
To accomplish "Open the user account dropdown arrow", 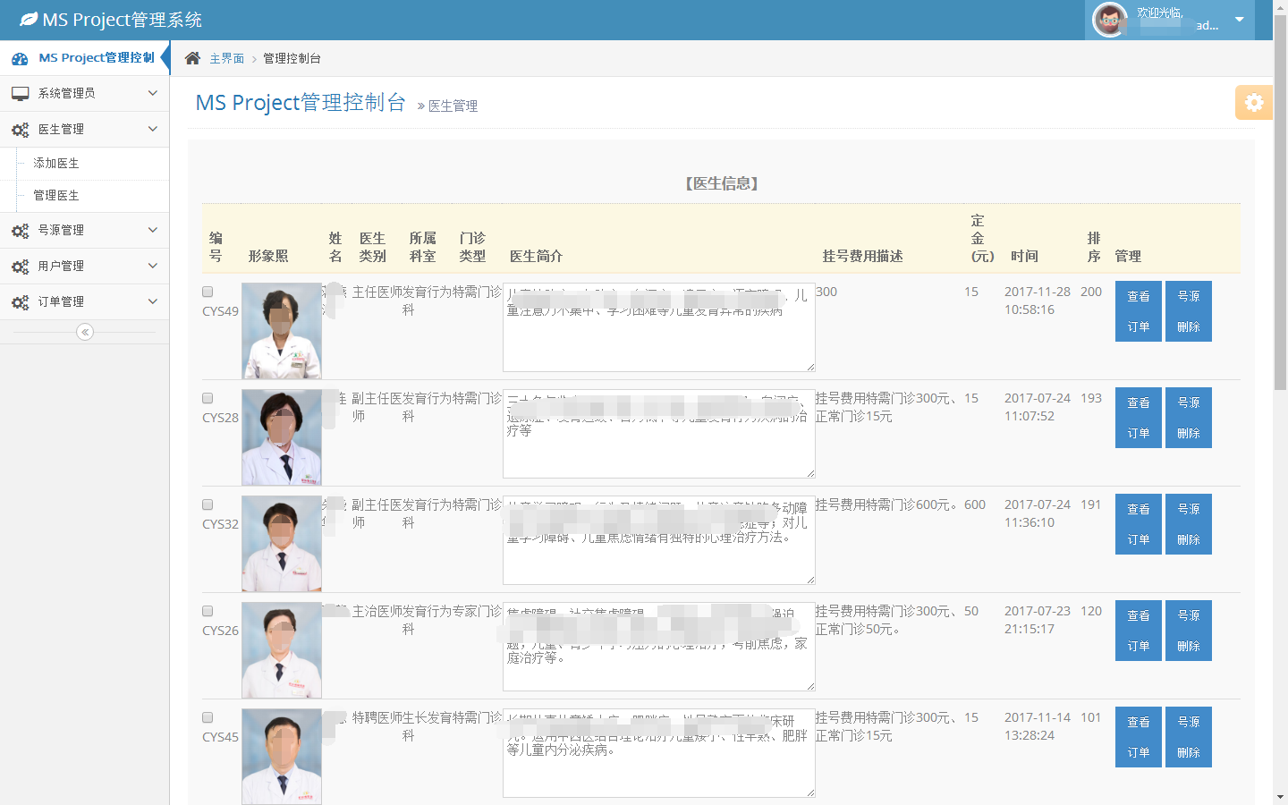I will (1240, 20).
